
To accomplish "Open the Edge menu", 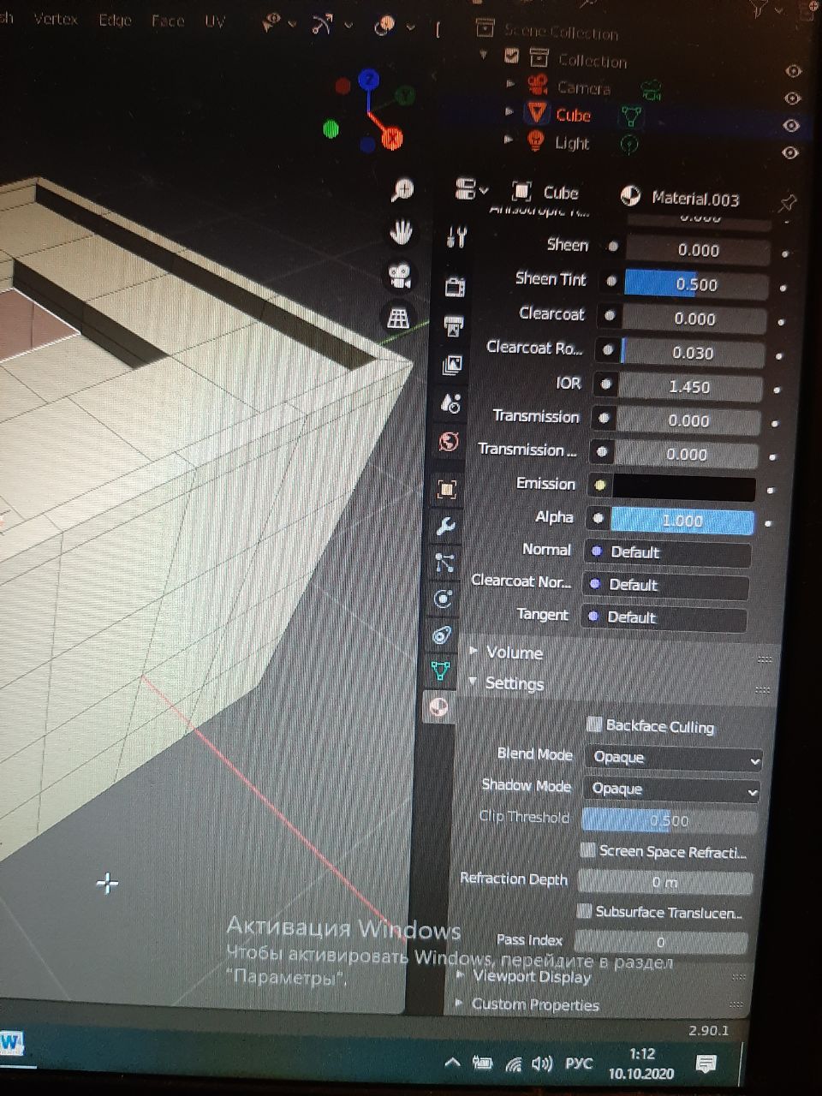I will click(115, 20).
